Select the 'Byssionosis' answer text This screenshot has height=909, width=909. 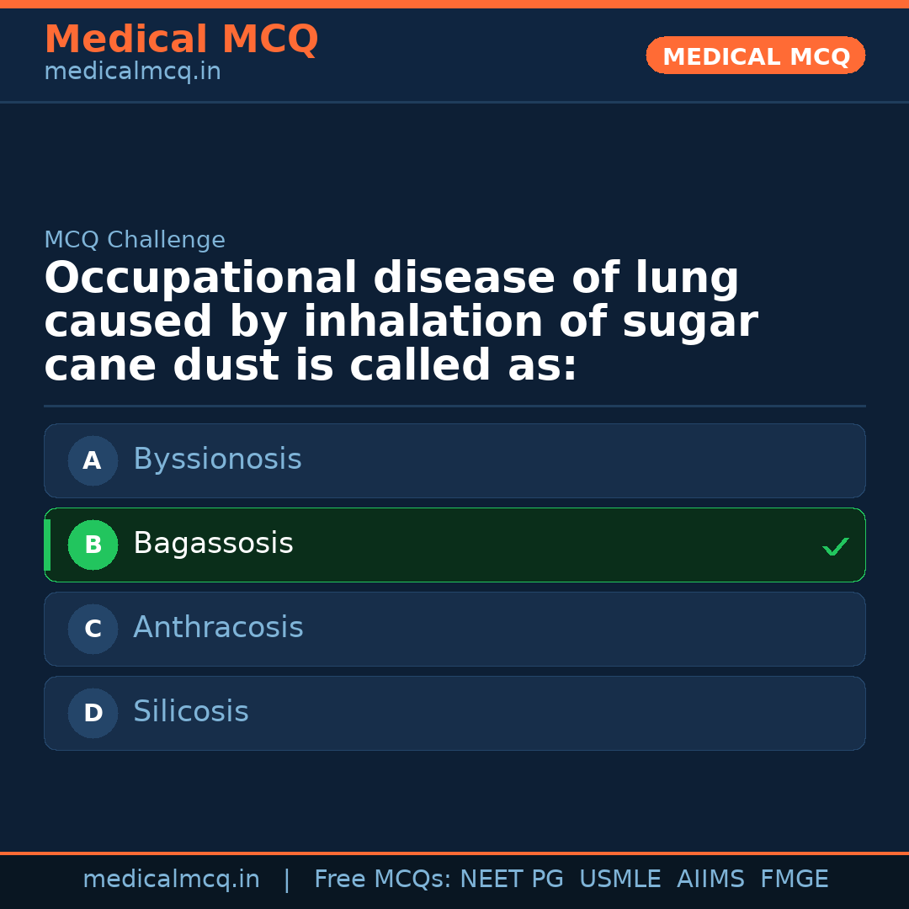click(217, 460)
